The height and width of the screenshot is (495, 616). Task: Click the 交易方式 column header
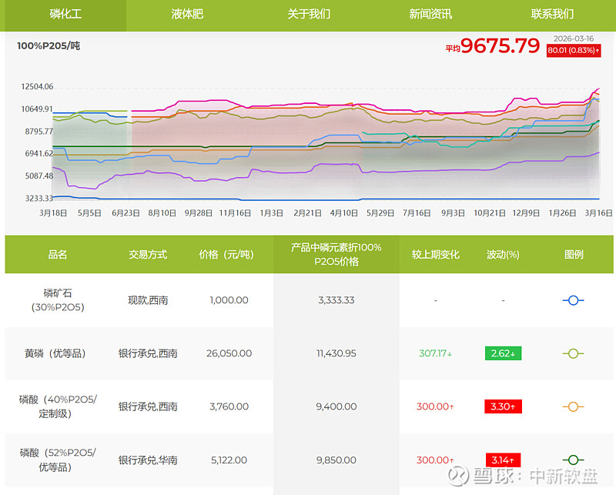(x=148, y=255)
